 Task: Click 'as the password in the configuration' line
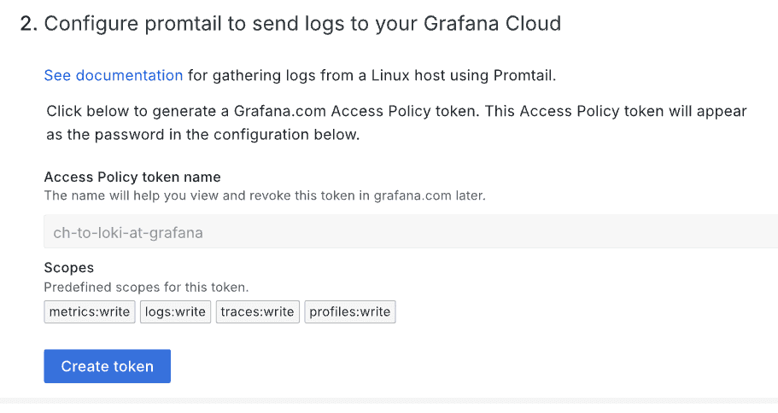[203, 135]
